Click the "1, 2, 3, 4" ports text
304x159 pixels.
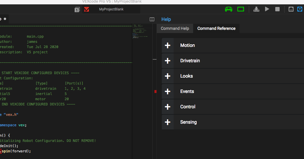point(75,89)
